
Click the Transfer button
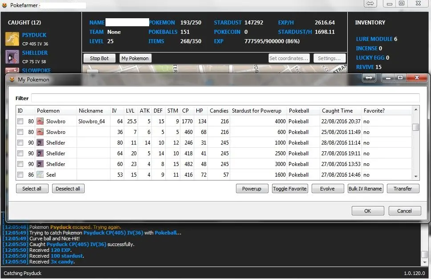click(403, 189)
